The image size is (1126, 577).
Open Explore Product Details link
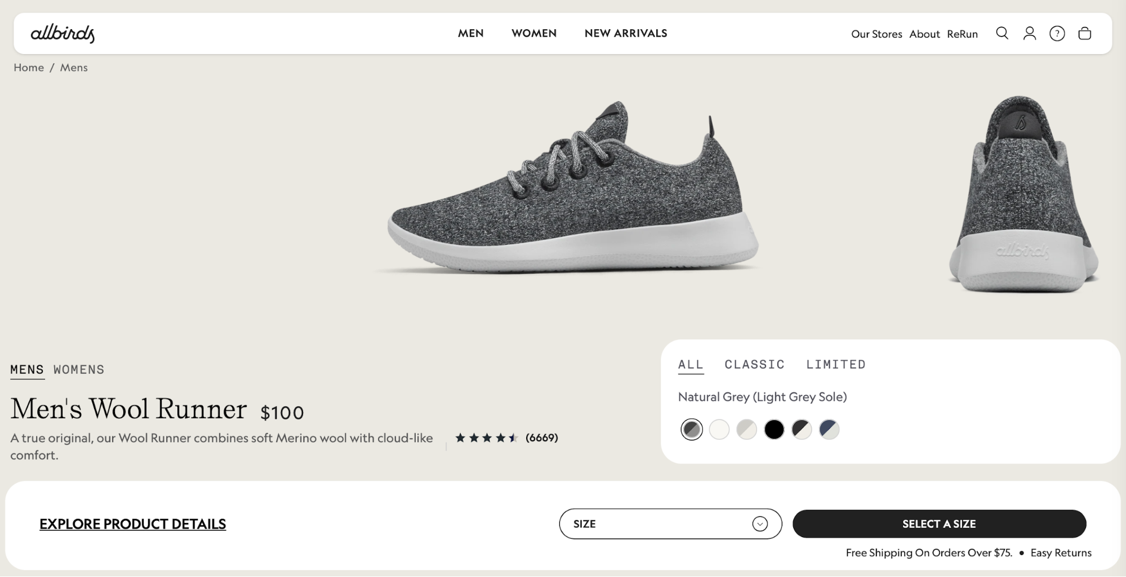133,524
